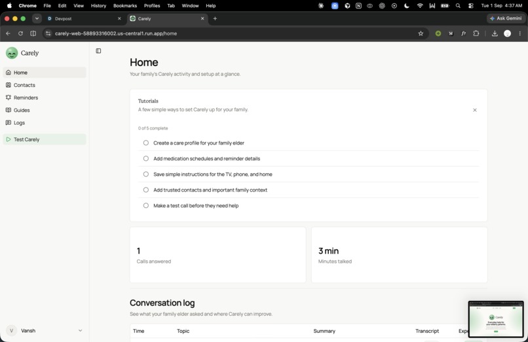Click the Summary column header
The image size is (528, 342).
tap(324, 331)
